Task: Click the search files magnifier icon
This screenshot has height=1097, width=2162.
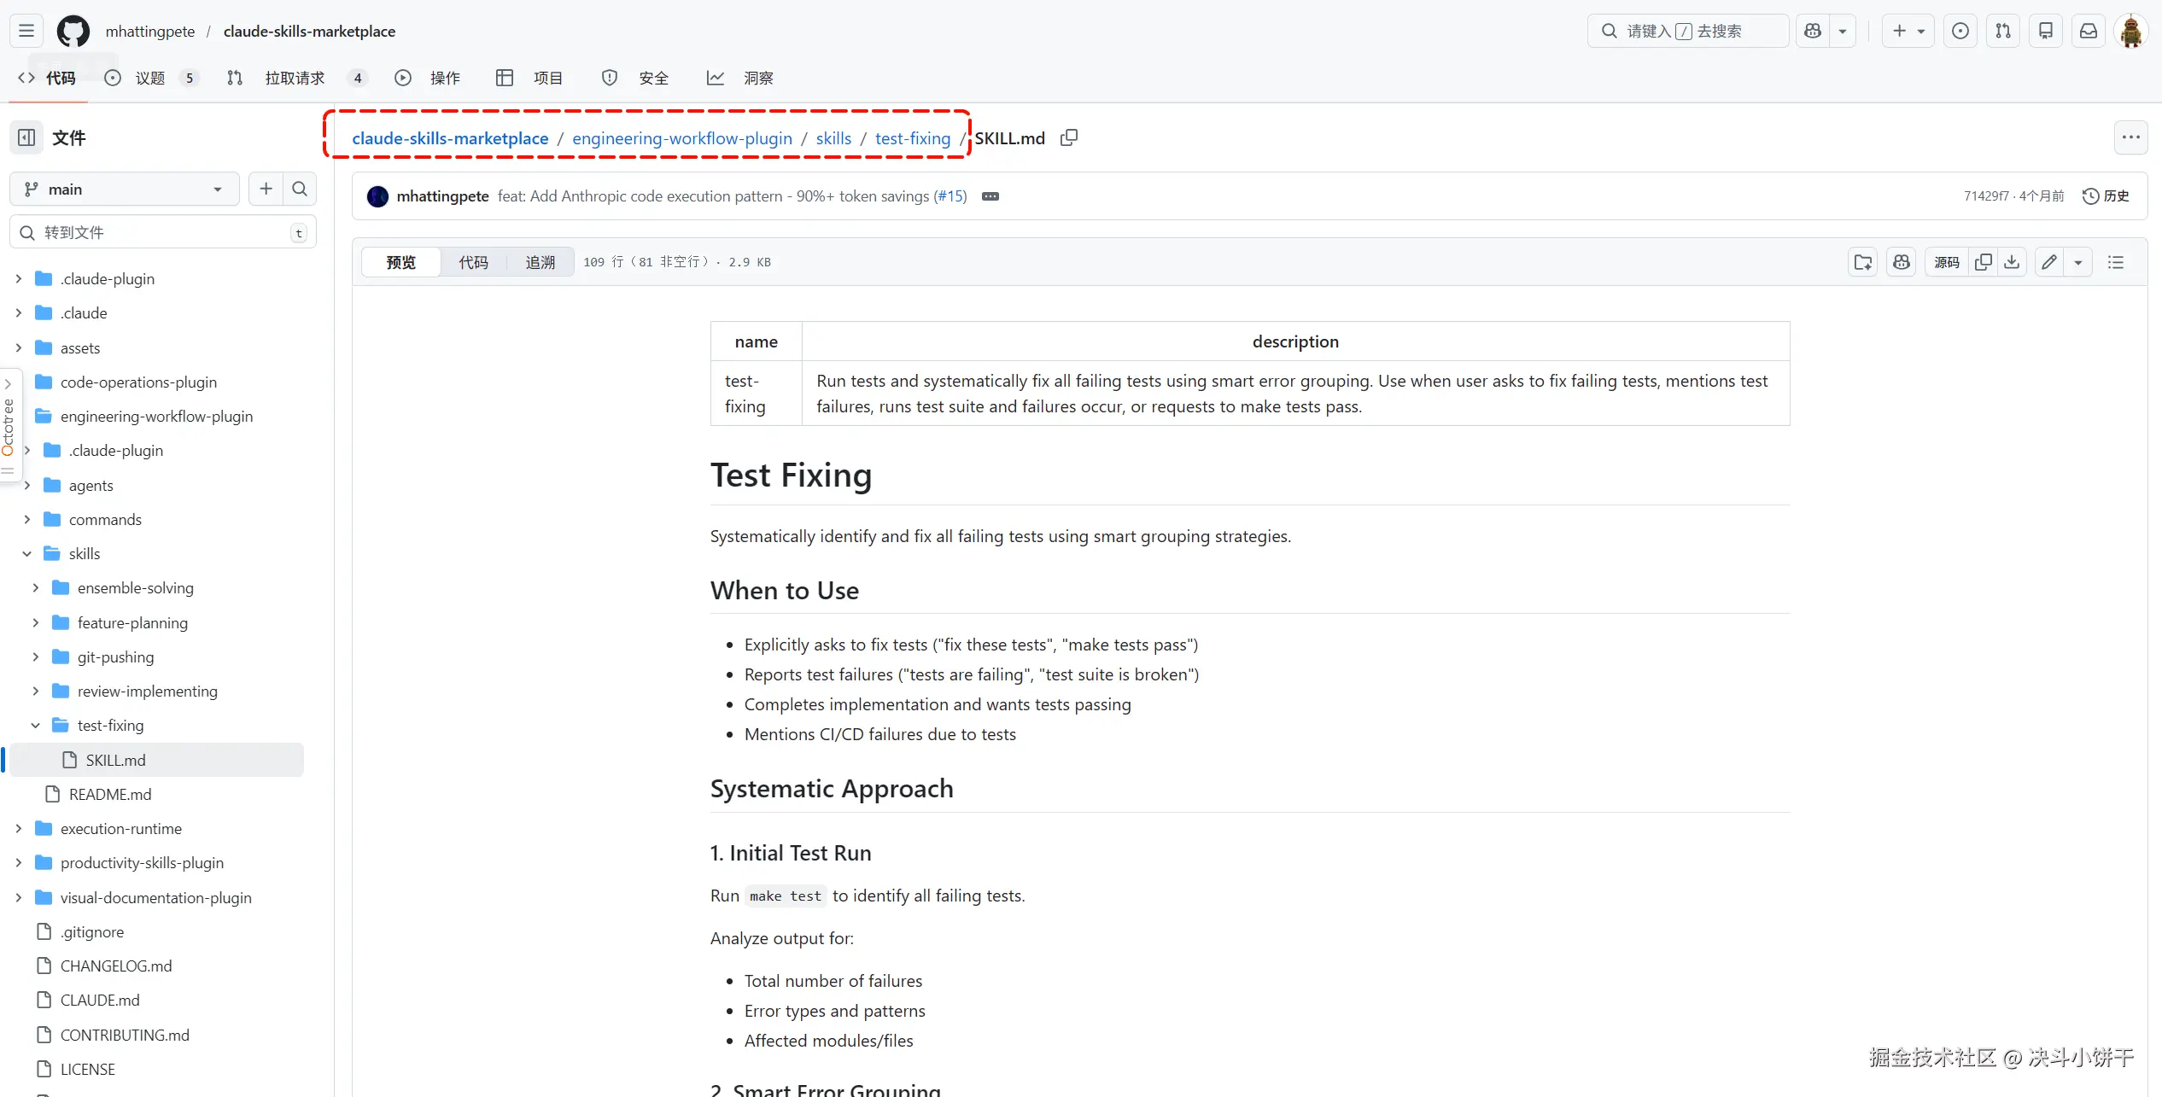Action: click(300, 189)
